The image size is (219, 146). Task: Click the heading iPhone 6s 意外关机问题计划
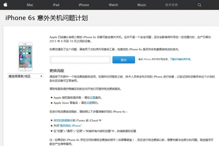pyautogui.click(x=46, y=18)
